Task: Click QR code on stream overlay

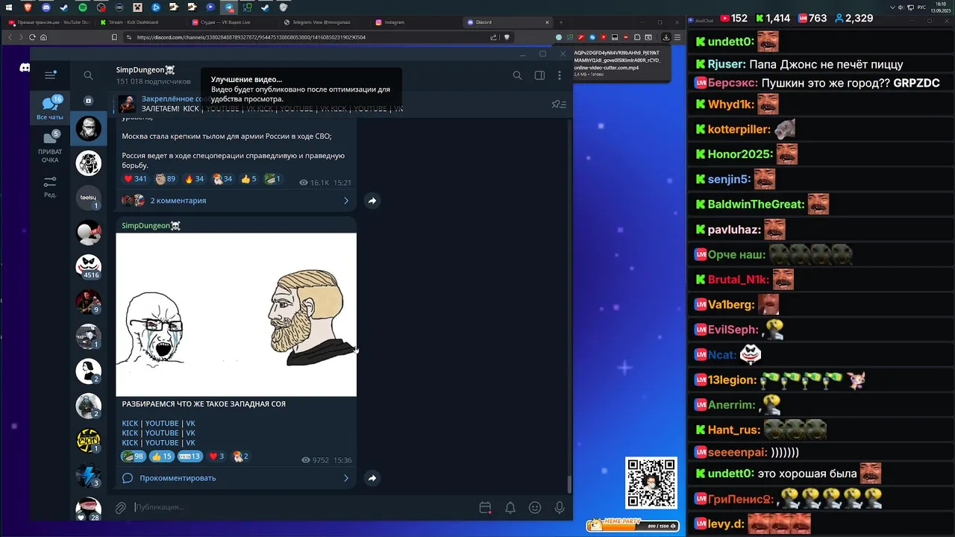Action: click(651, 483)
